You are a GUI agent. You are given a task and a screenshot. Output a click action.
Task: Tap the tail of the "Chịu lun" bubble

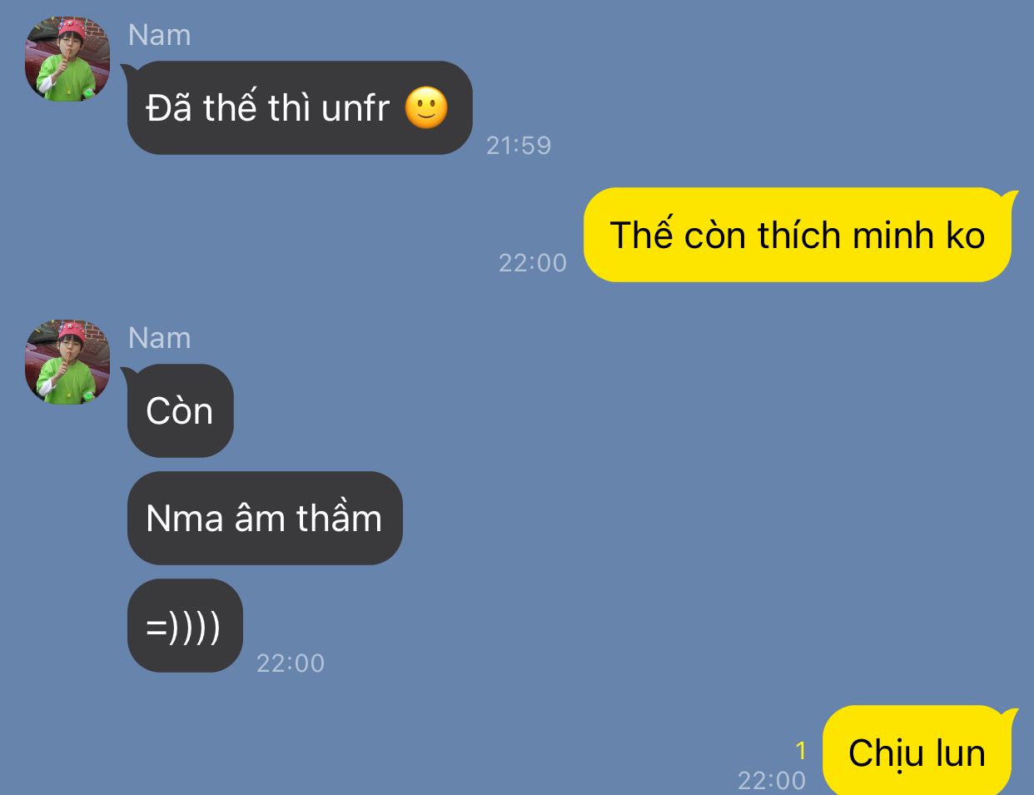pyautogui.click(x=1010, y=716)
